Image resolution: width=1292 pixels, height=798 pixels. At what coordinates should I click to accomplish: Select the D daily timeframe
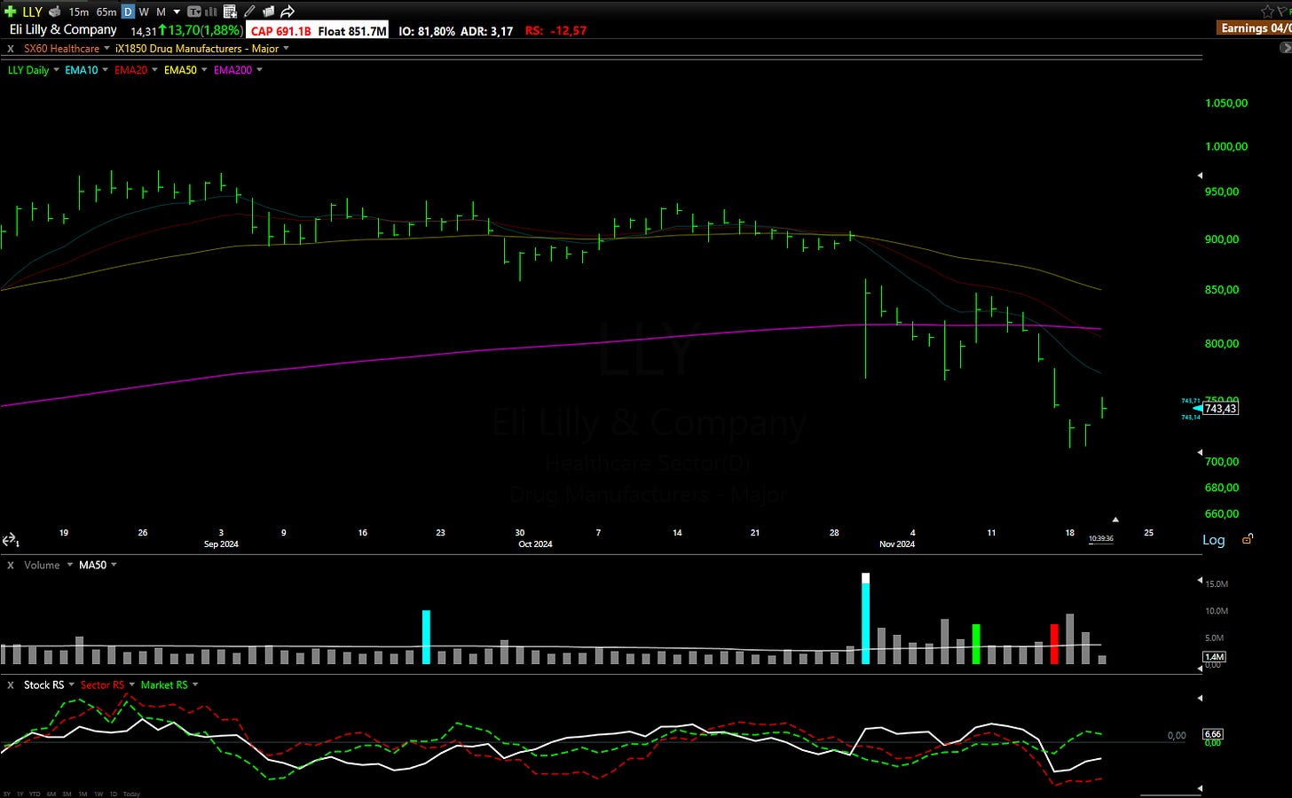tap(128, 12)
